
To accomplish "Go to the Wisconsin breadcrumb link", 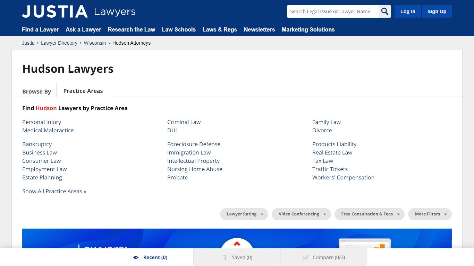I will coord(95,43).
